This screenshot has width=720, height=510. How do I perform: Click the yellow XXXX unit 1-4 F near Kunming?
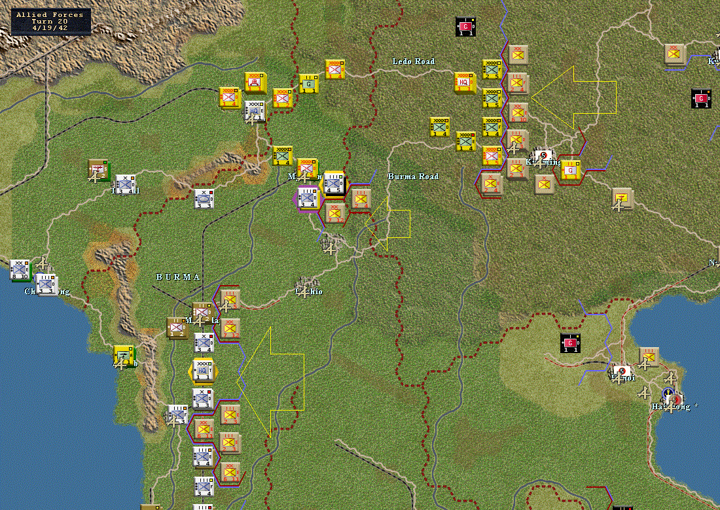point(492,127)
